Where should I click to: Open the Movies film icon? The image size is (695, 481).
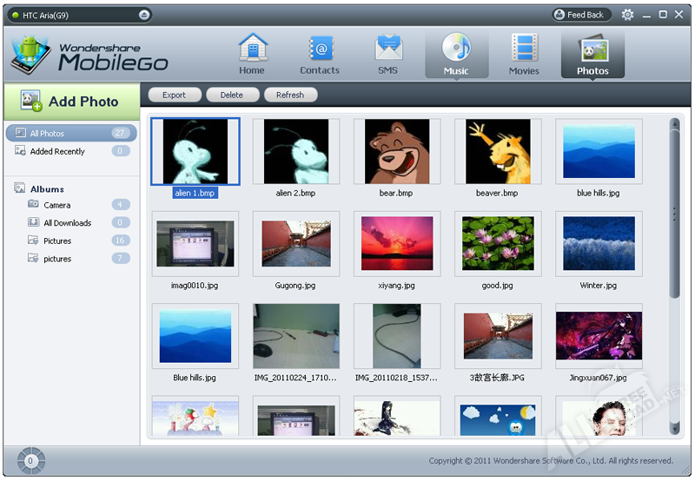pos(524,49)
